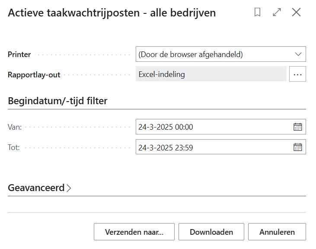Open the calendar picker for Tot
This screenshot has width=316, height=249.
[298, 147]
